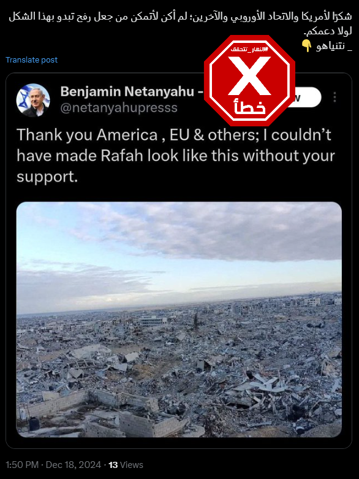Open the Rafah rubble photo

click(179, 320)
